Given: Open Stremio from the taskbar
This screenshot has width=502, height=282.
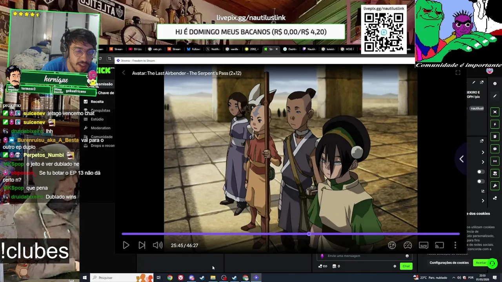Looking at the screenshot, I should (256, 278).
